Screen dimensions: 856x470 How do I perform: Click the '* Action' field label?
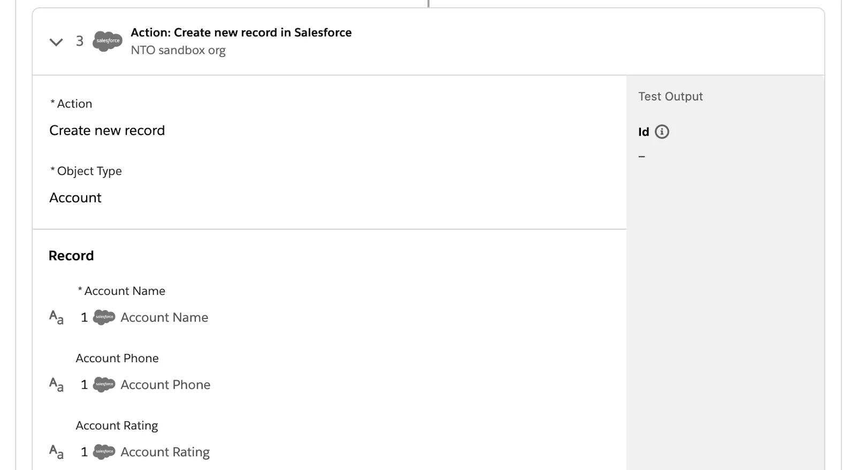pos(71,104)
